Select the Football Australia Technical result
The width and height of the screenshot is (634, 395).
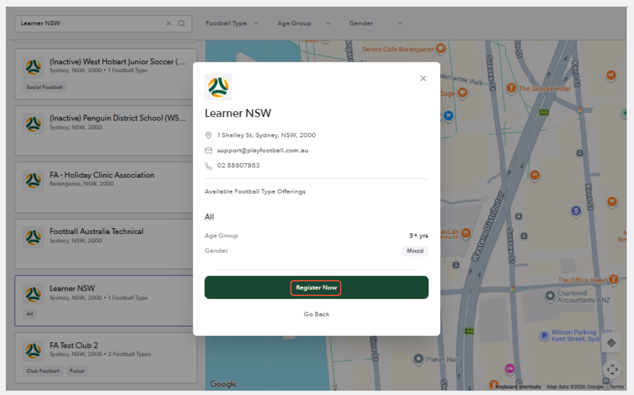pyautogui.click(x=105, y=244)
